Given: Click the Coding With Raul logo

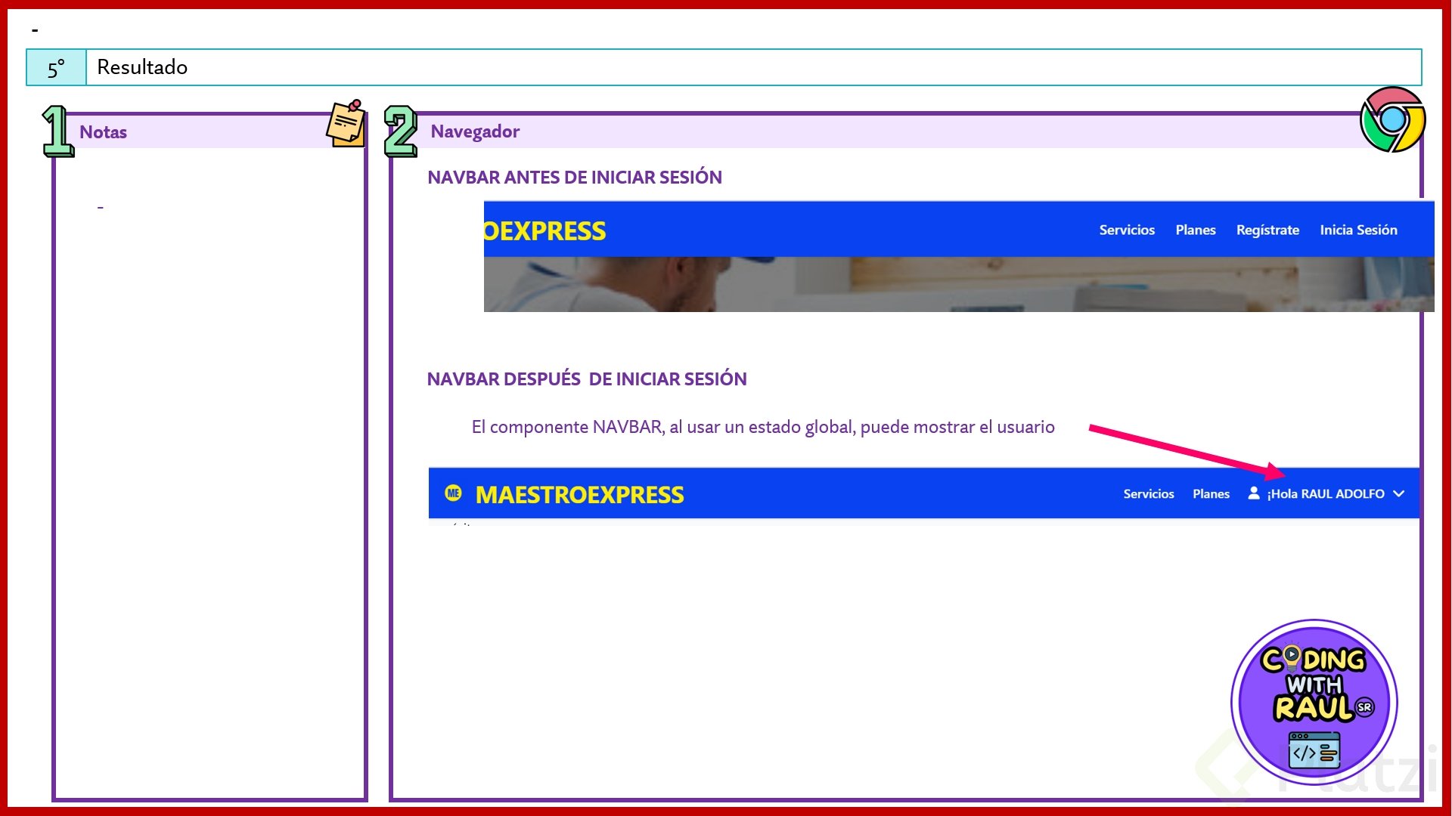Looking at the screenshot, I should 1314,703.
